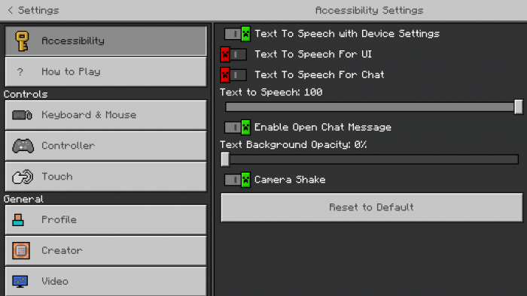
Task: Click the monitor Video icon
Action: 20,281
